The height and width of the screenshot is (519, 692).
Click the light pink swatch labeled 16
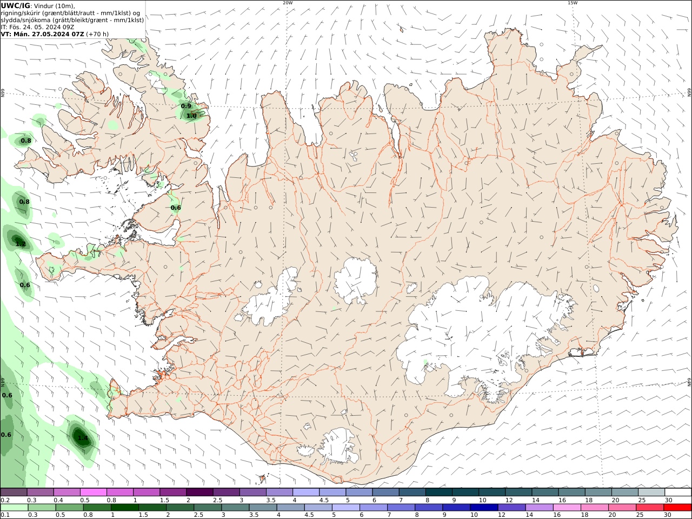point(567,508)
